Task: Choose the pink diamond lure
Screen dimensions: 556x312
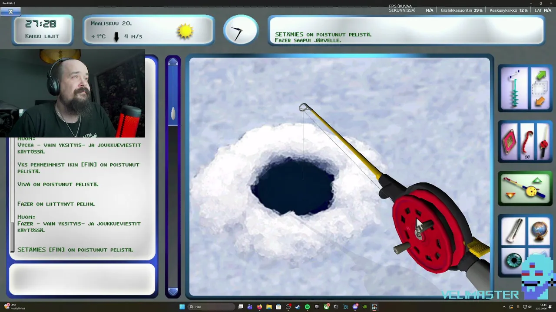Action: click(x=509, y=142)
